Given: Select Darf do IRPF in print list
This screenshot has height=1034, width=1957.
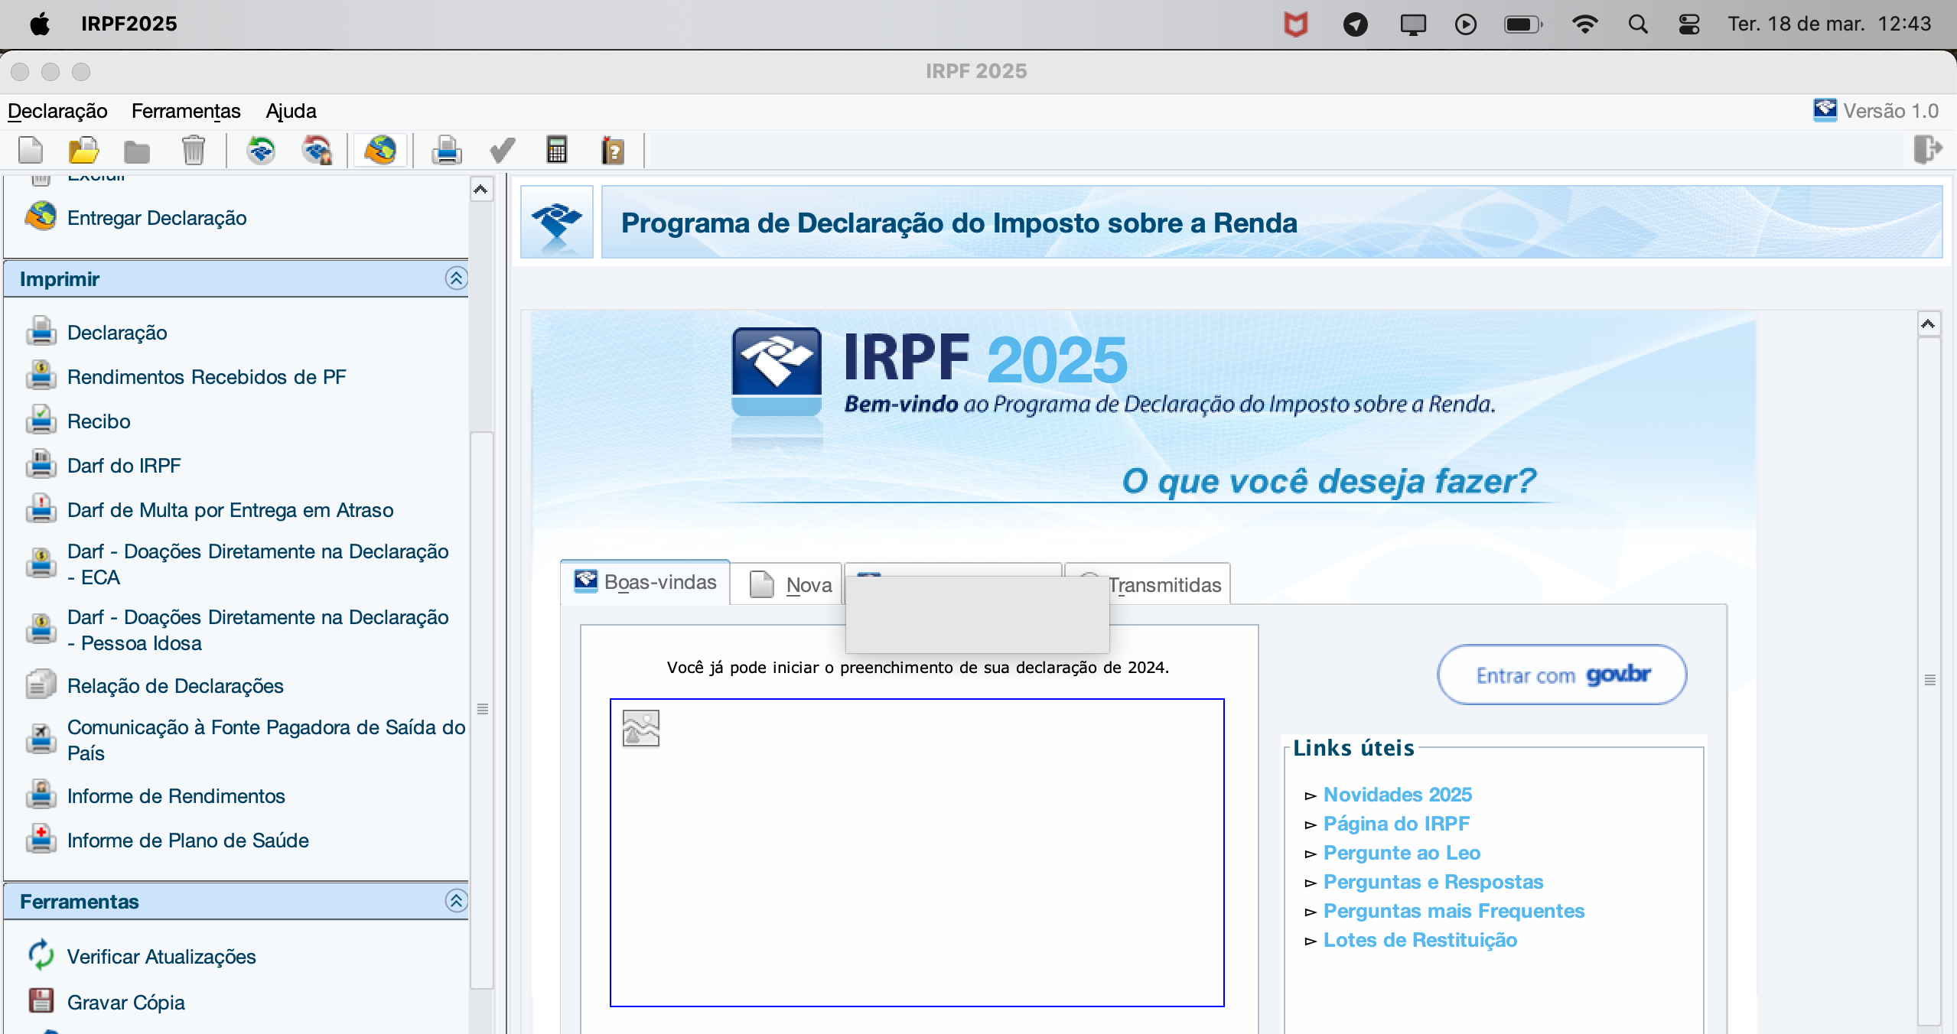Looking at the screenshot, I should point(124,466).
